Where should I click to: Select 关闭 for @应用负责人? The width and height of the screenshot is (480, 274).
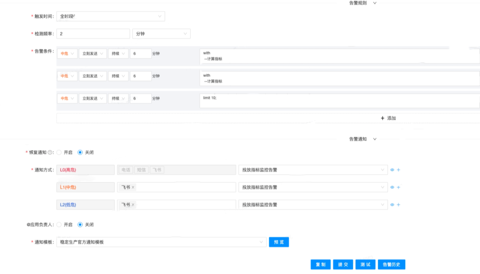click(x=80, y=225)
